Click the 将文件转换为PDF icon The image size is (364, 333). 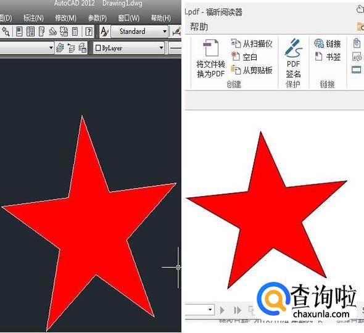pyautogui.click(x=210, y=48)
